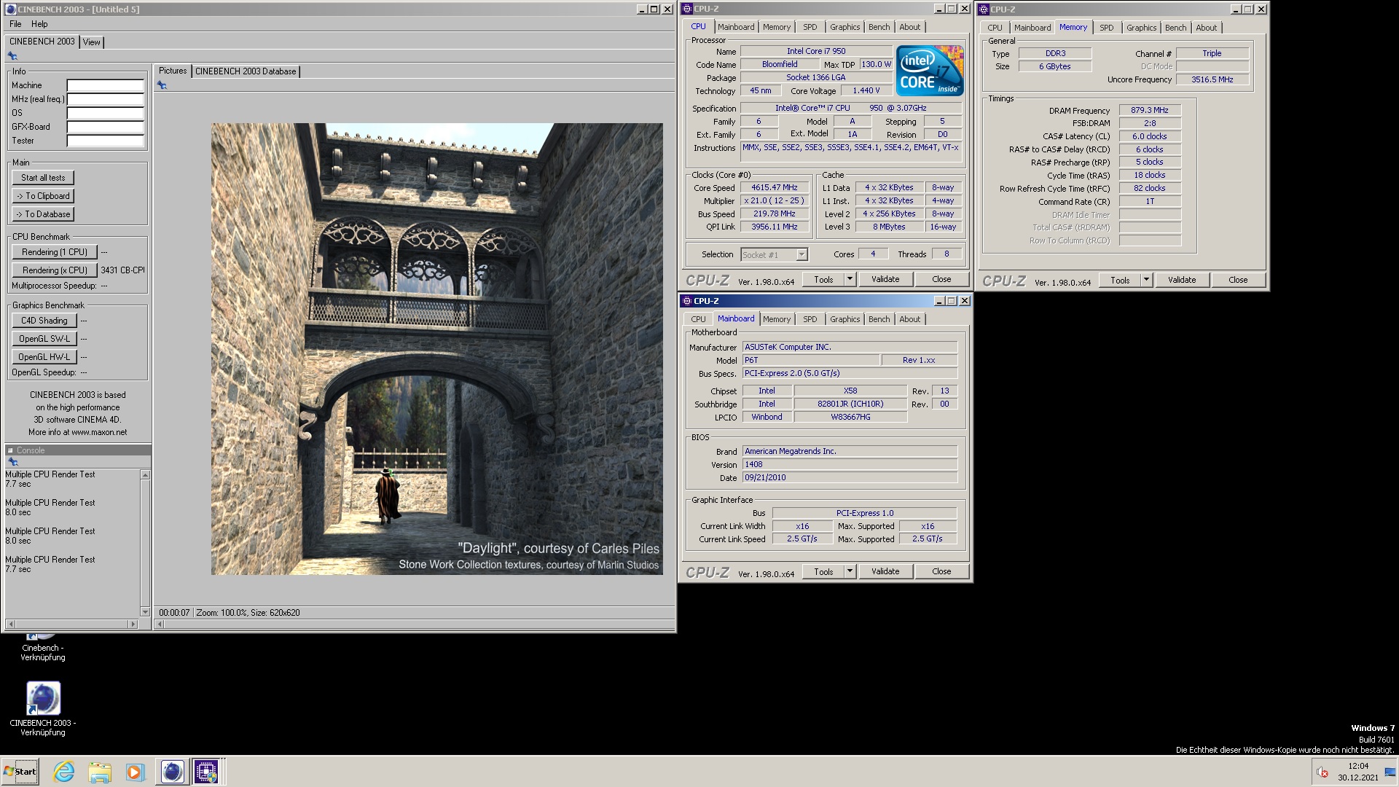The width and height of the screenshot is (1399, 787).
Task: Open the Start menu
Action: pyautogui.click(x=20, y=772)
